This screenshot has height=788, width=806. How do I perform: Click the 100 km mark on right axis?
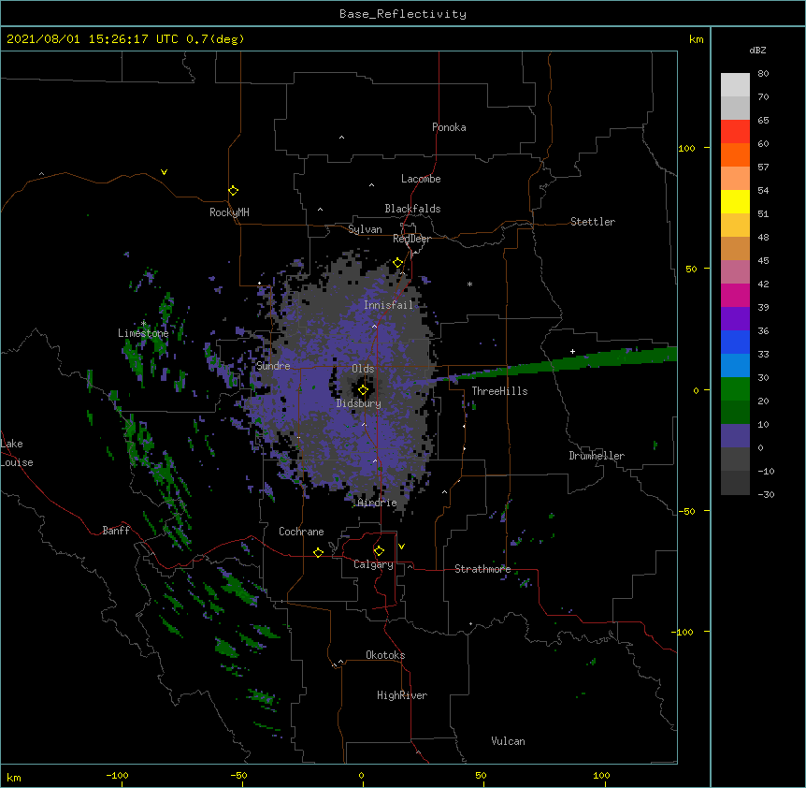point(686,148)
